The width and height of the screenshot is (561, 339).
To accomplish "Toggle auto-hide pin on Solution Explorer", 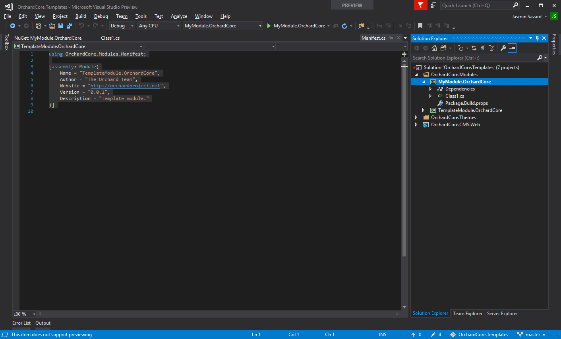I will 537,38.
